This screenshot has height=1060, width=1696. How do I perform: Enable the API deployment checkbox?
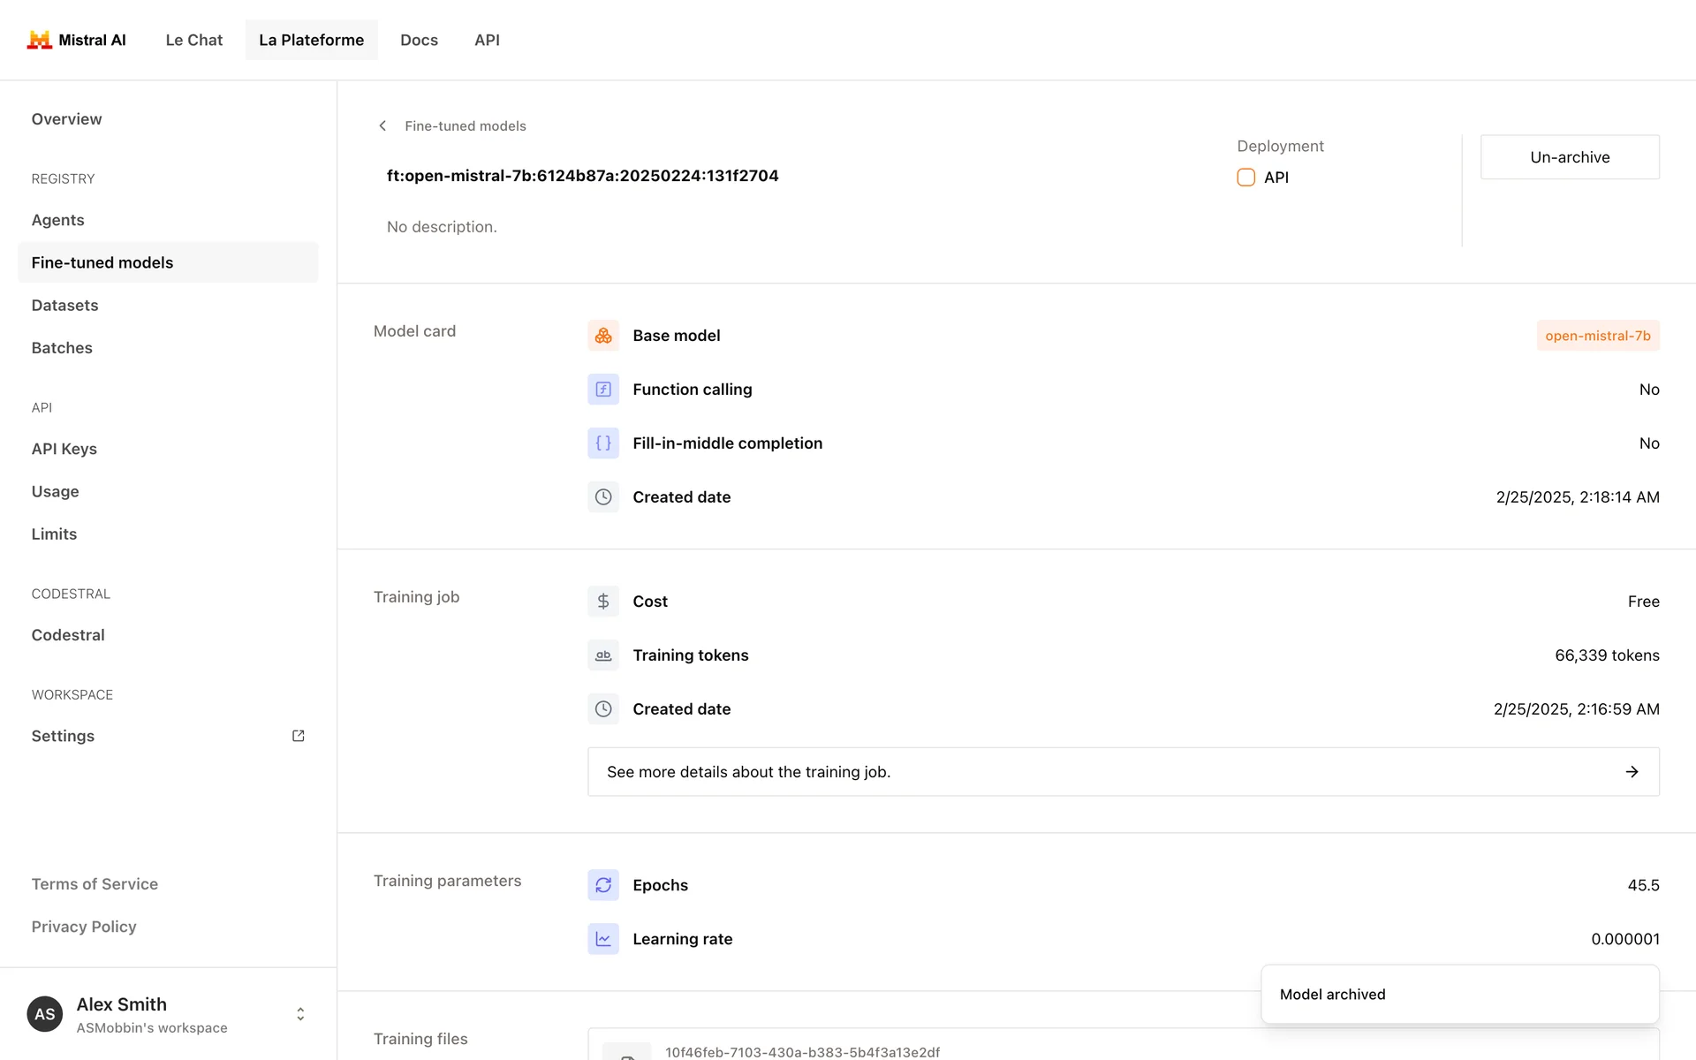point(1245,178)
